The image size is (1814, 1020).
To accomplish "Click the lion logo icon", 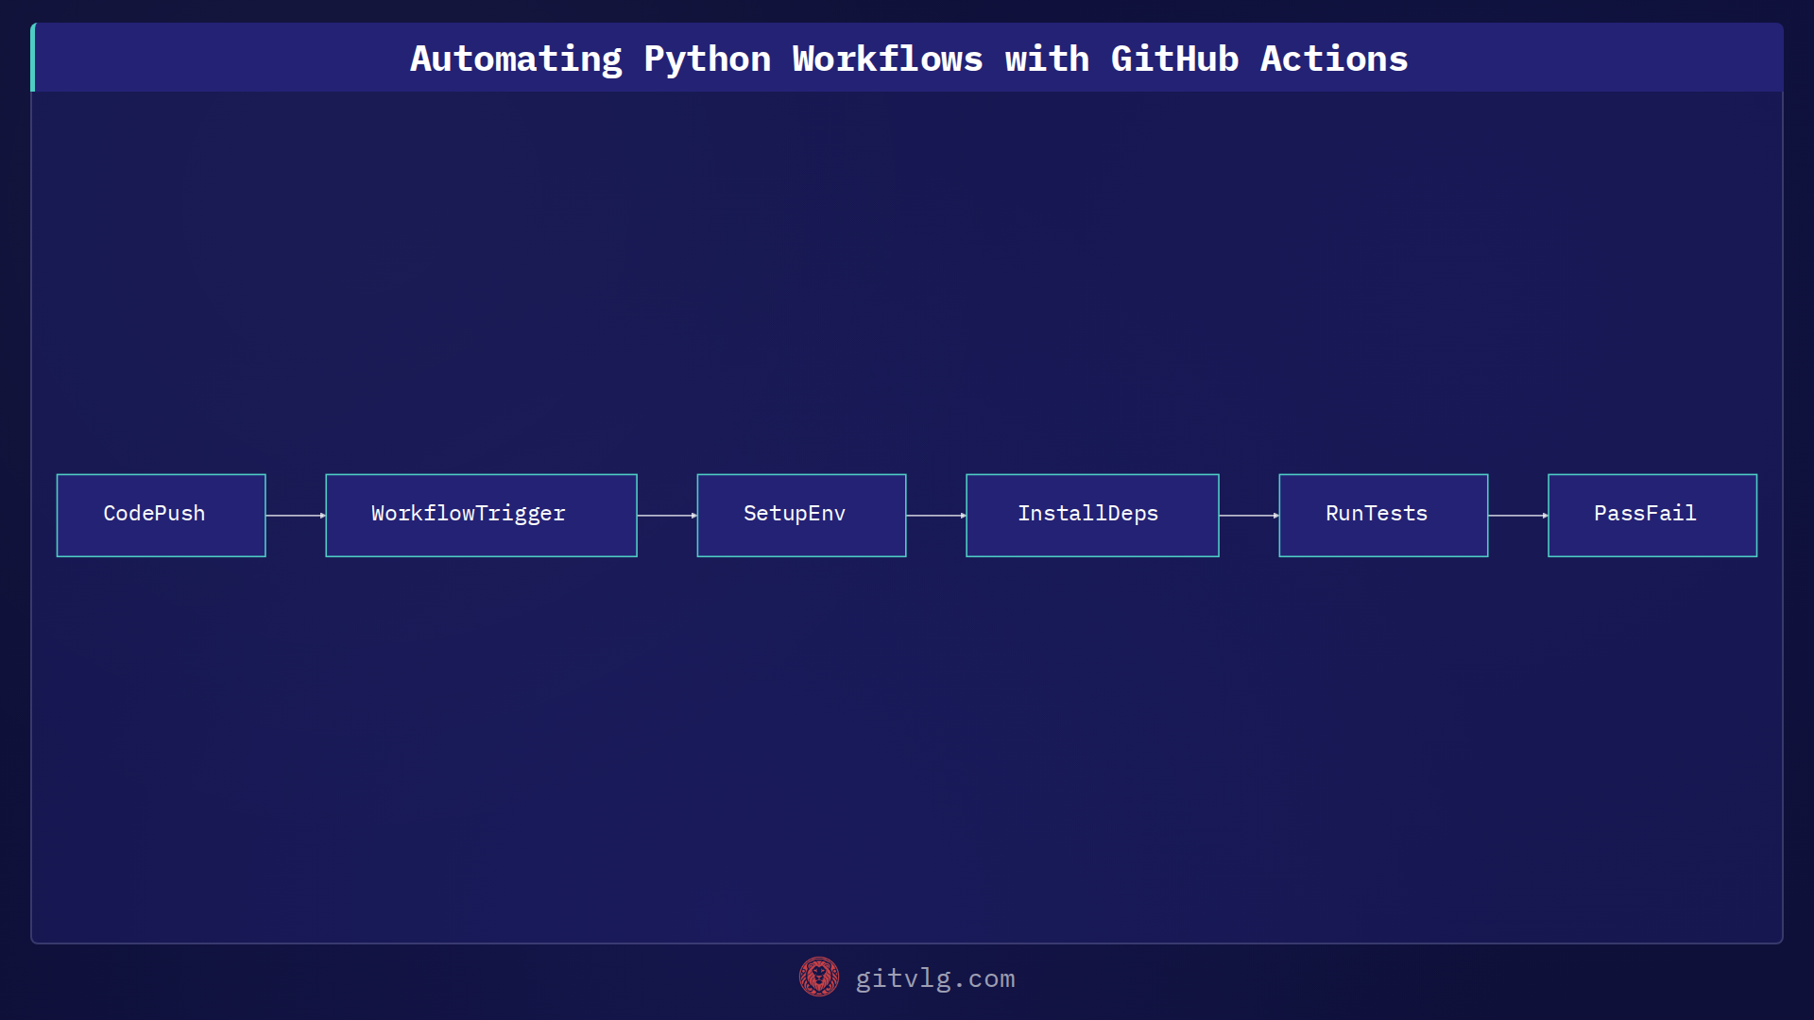I will pyautogui.click(x=819, y=977).
